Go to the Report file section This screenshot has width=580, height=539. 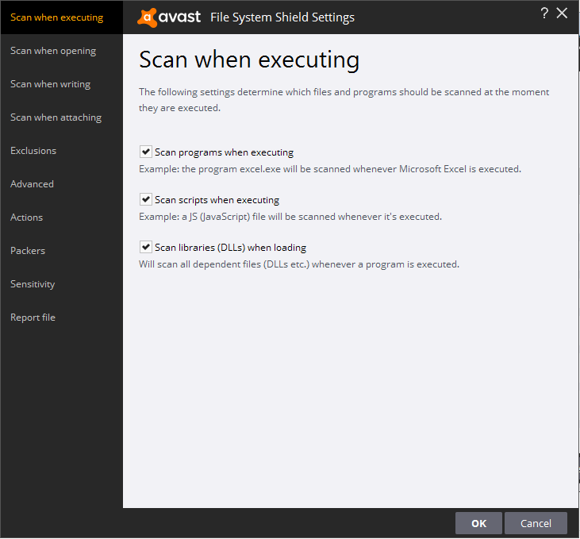pyautogui.click(x=33, y=318)
